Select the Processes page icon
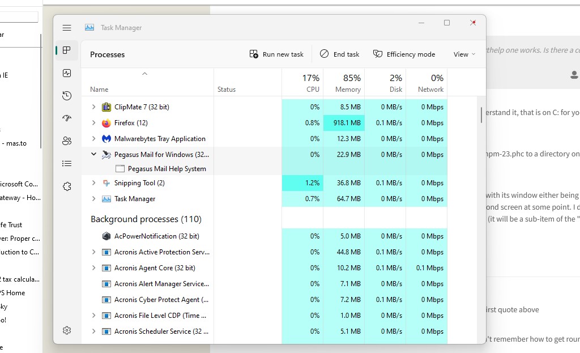Screen dimensions: 580x353 click(67, 50)
